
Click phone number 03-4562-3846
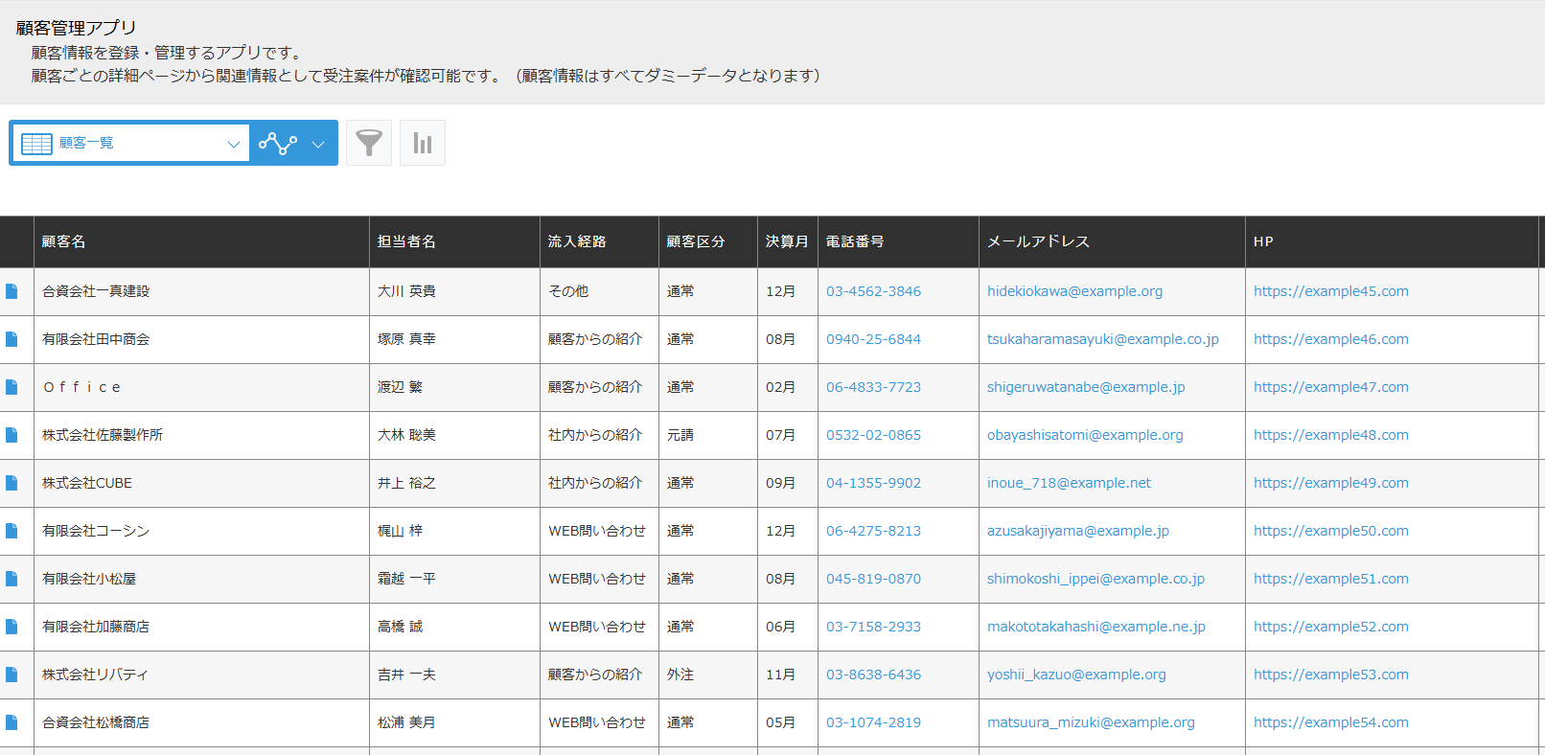coord(873,291)
